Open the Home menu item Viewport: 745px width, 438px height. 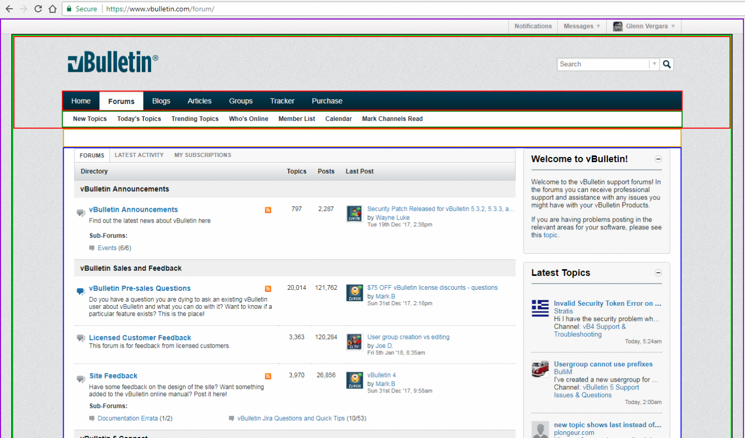coord(81,101)
